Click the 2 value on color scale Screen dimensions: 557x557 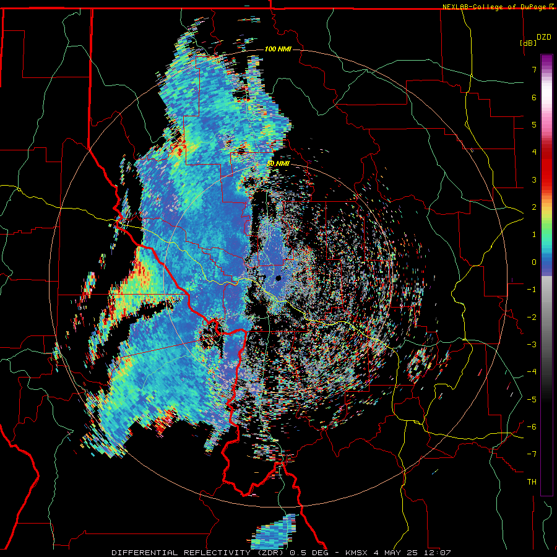[534, 207]
